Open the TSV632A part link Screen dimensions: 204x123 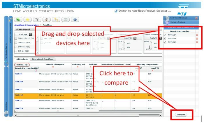coord(19,108)
